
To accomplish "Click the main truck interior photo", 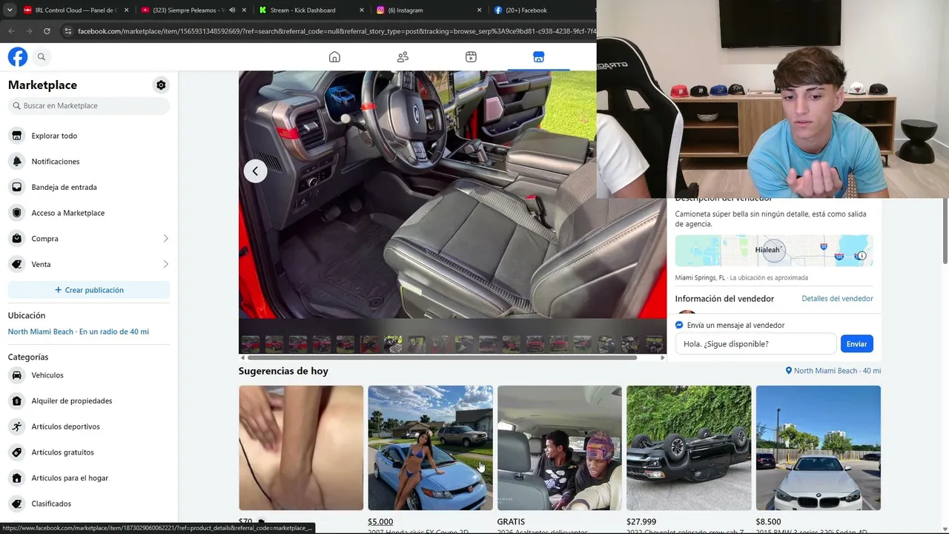I will pos(452,194).
